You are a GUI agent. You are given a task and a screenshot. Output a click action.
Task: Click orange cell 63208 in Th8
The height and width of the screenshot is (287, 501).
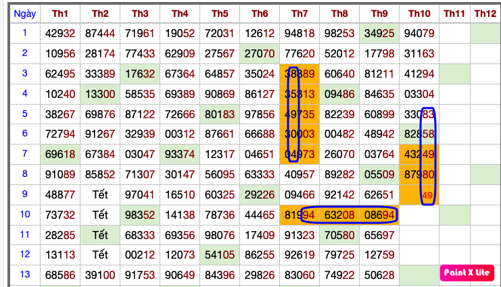[x=339, y=215]
